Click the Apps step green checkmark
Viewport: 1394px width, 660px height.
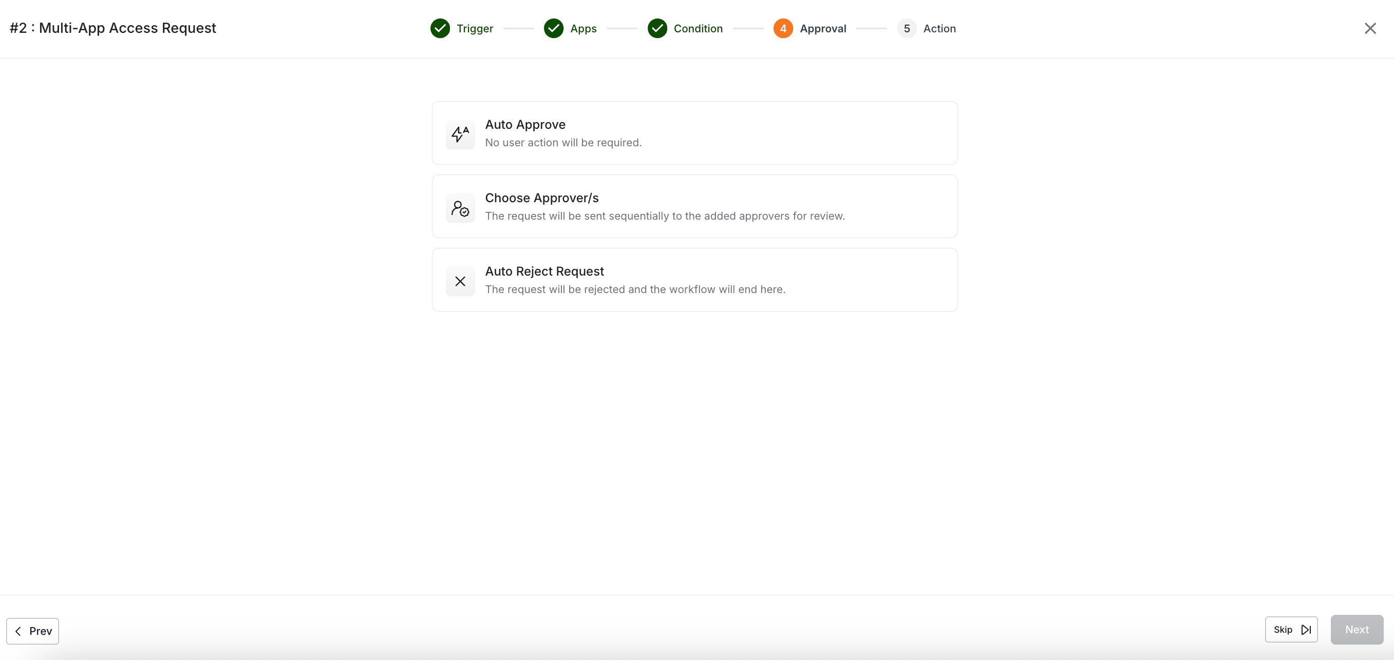[554, 29]
